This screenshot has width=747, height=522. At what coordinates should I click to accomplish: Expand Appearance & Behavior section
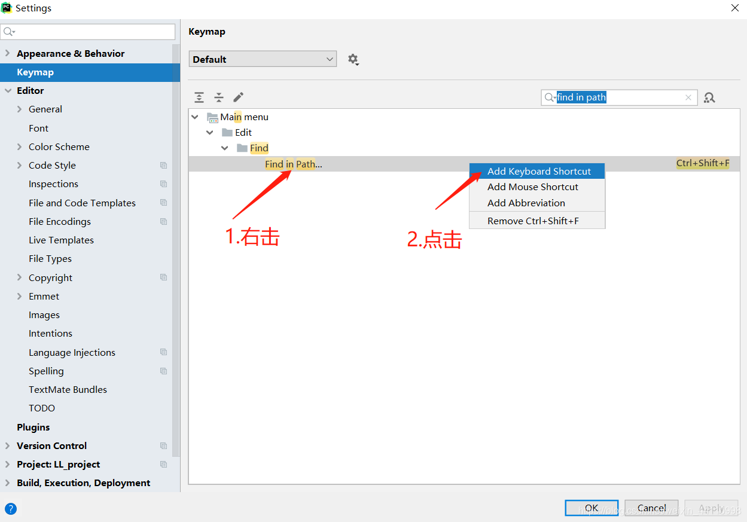pyautogui.click(x=8, y=53)
